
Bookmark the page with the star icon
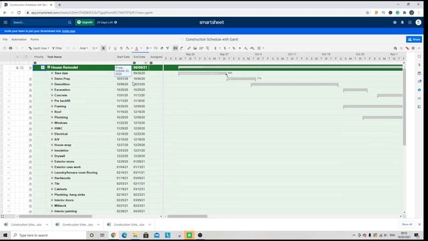pos(367,13)
